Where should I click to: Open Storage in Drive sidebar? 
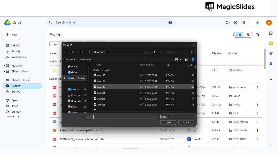click(16, 112)
